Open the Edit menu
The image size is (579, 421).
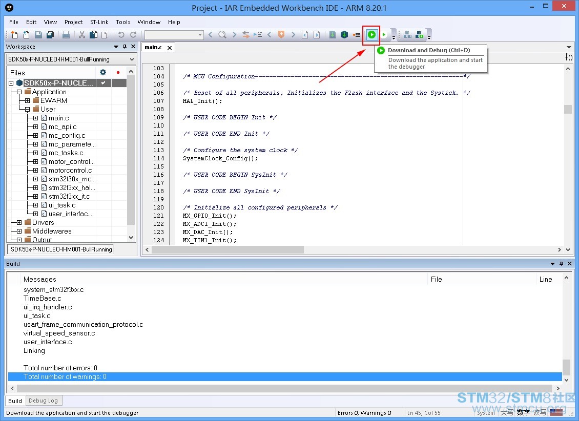click(31, 22)
